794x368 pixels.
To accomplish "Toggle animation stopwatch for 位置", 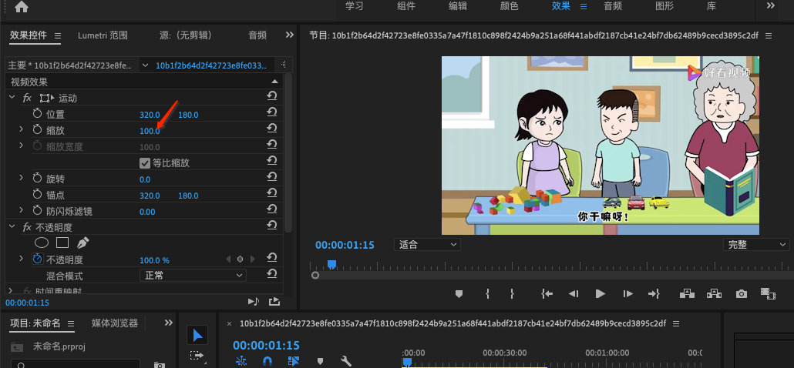I will [38, 114].
